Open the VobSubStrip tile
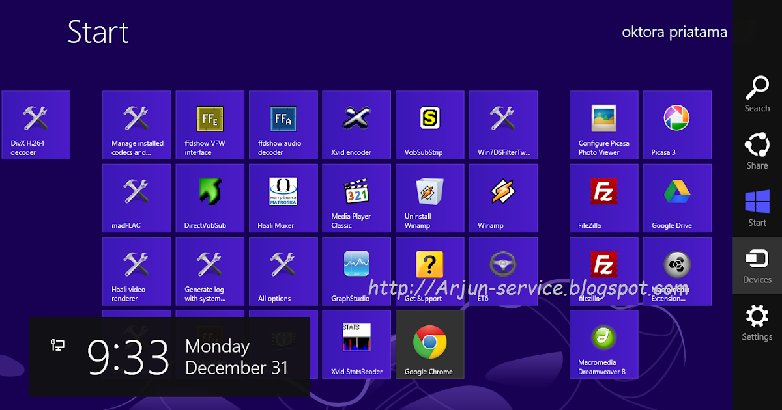This screenshot has width=782, height=410. pyautogui.click(x=430, y=125)
